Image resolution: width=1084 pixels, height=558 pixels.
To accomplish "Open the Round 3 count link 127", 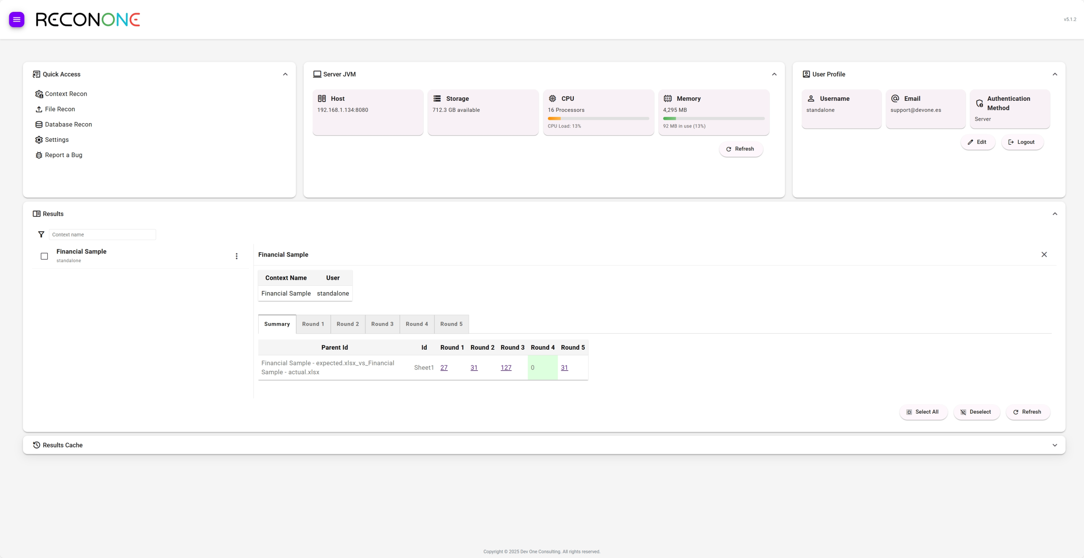I will 506,368.
